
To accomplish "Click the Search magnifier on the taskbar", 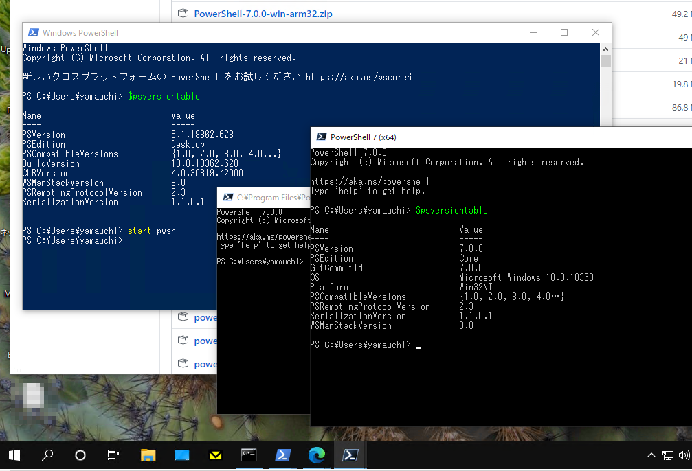I will [x=47, y=455].
